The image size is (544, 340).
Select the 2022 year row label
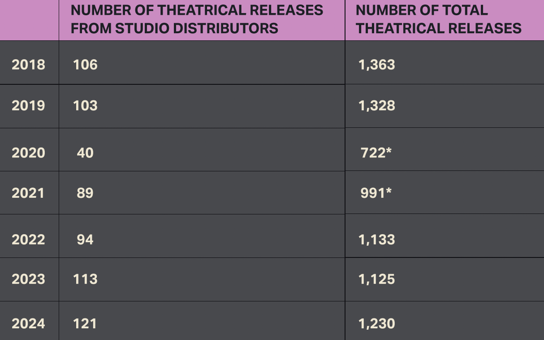pyautogui.click(x=29, y=239)
